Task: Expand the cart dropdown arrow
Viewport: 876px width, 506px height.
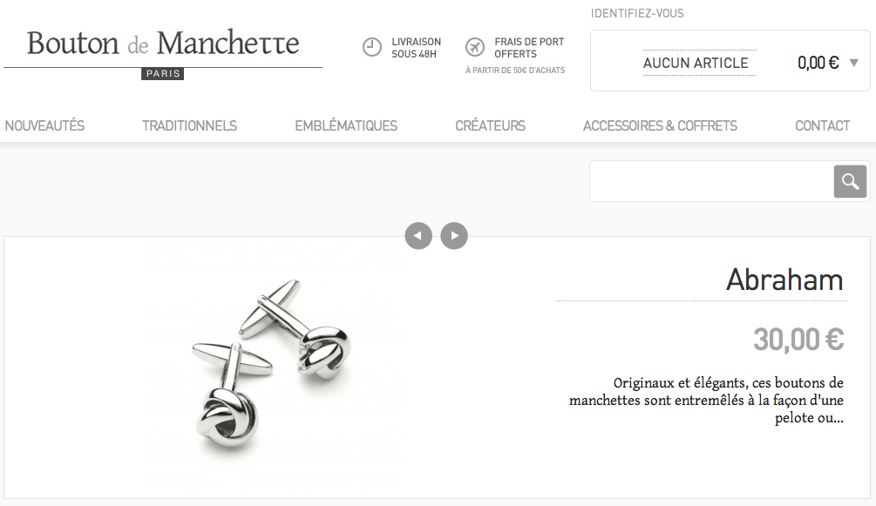Action: [x=853, y=63]
